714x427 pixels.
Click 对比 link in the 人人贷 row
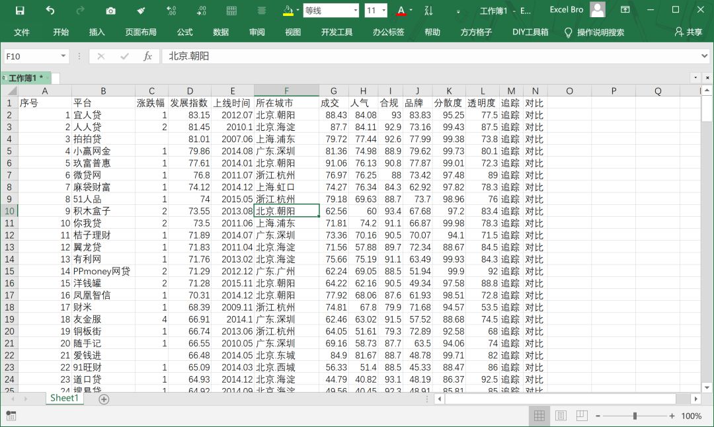[535, 127]
